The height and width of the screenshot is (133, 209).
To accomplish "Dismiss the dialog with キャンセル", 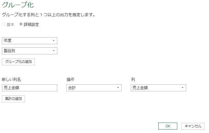I will tap(193, 126).
